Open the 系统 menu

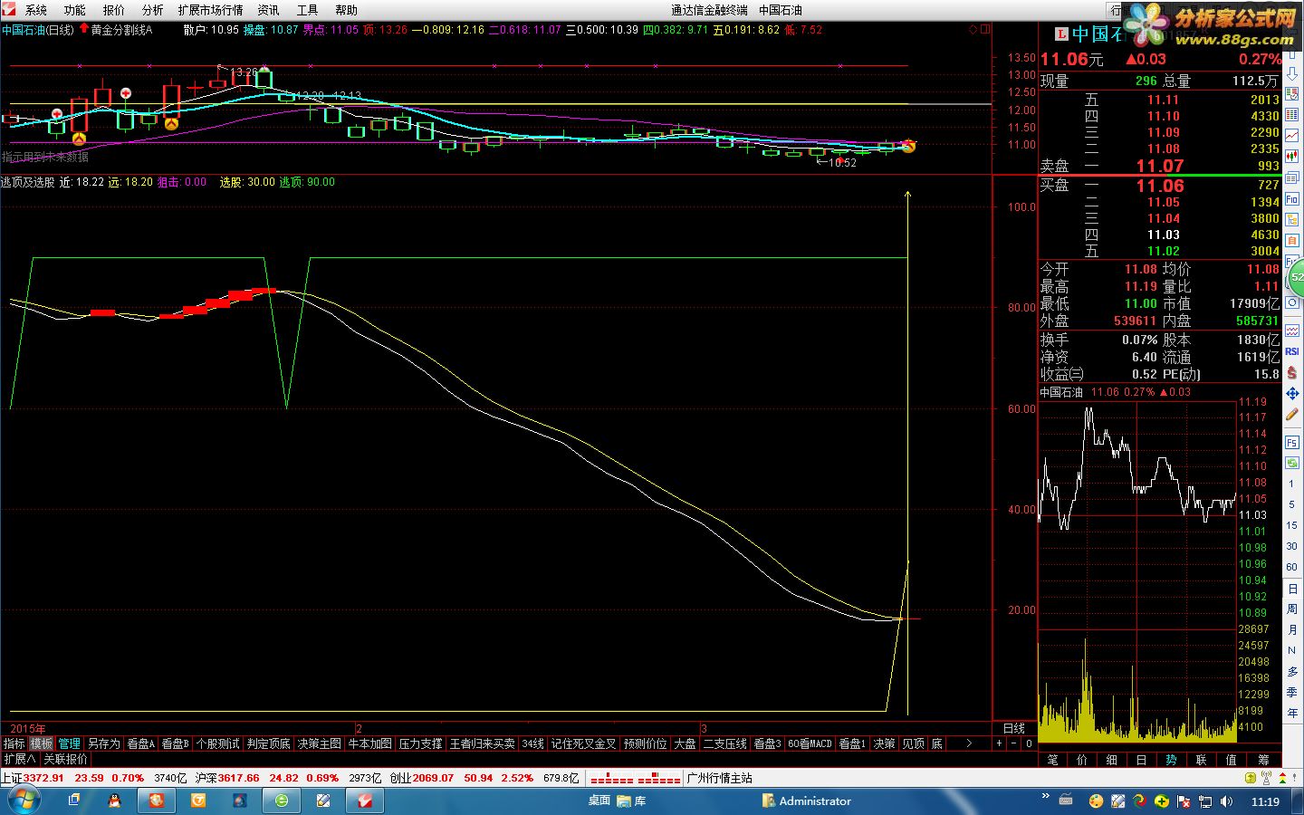point(36,10)
